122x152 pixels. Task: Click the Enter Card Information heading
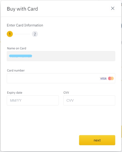tap(25, 25)
